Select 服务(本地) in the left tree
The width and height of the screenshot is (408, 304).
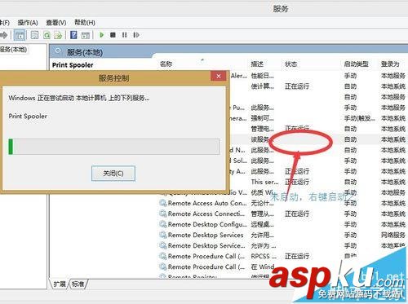[x=13, y=50]
